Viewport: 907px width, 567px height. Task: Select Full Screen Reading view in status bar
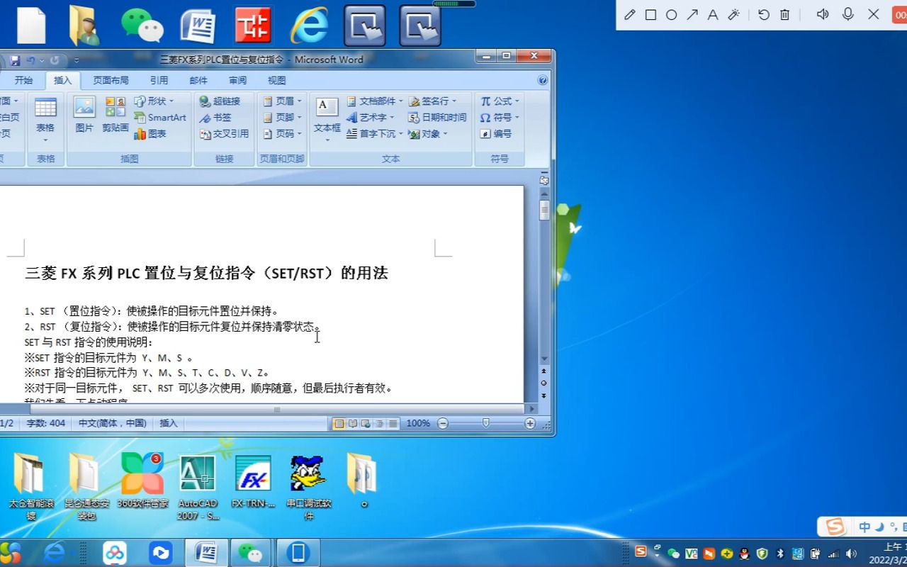pos(353,423)
